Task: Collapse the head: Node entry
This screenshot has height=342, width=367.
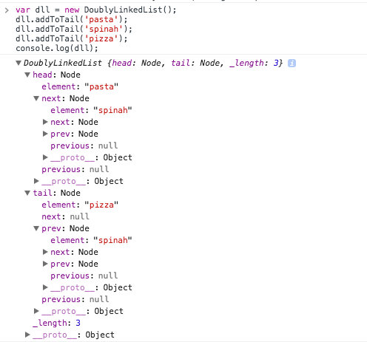Action: tap(27, 75)
